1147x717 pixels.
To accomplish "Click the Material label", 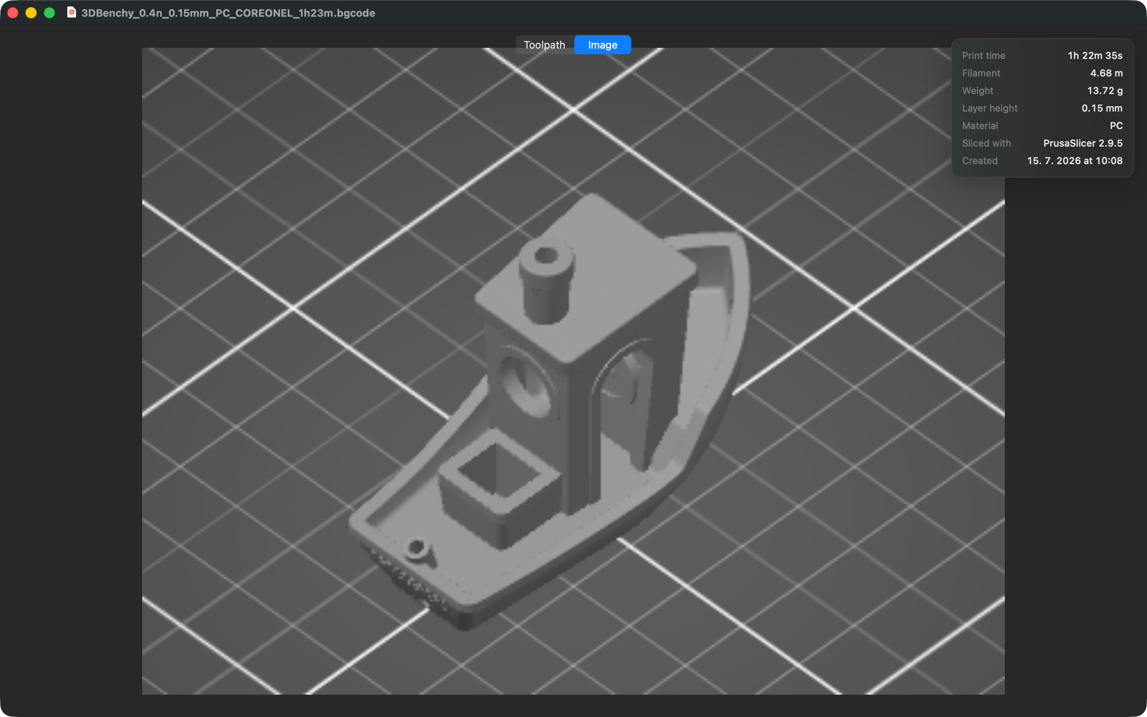I will tap(980, 125).
